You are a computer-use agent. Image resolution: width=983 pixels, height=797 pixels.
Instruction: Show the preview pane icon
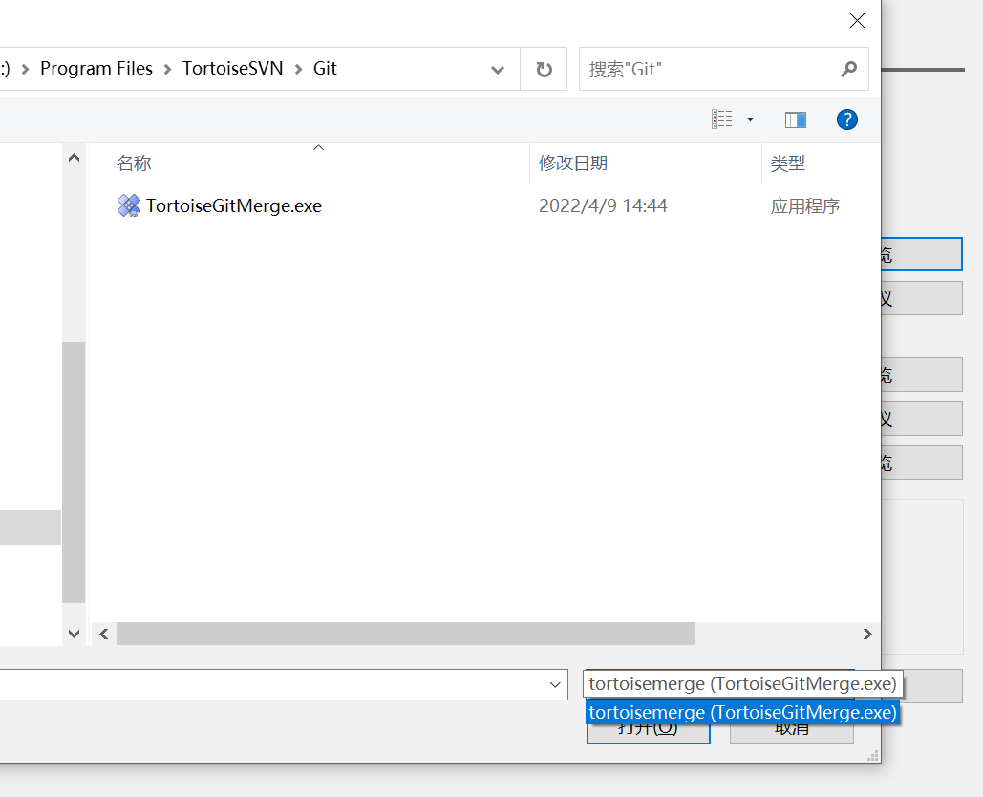[794, 118]
